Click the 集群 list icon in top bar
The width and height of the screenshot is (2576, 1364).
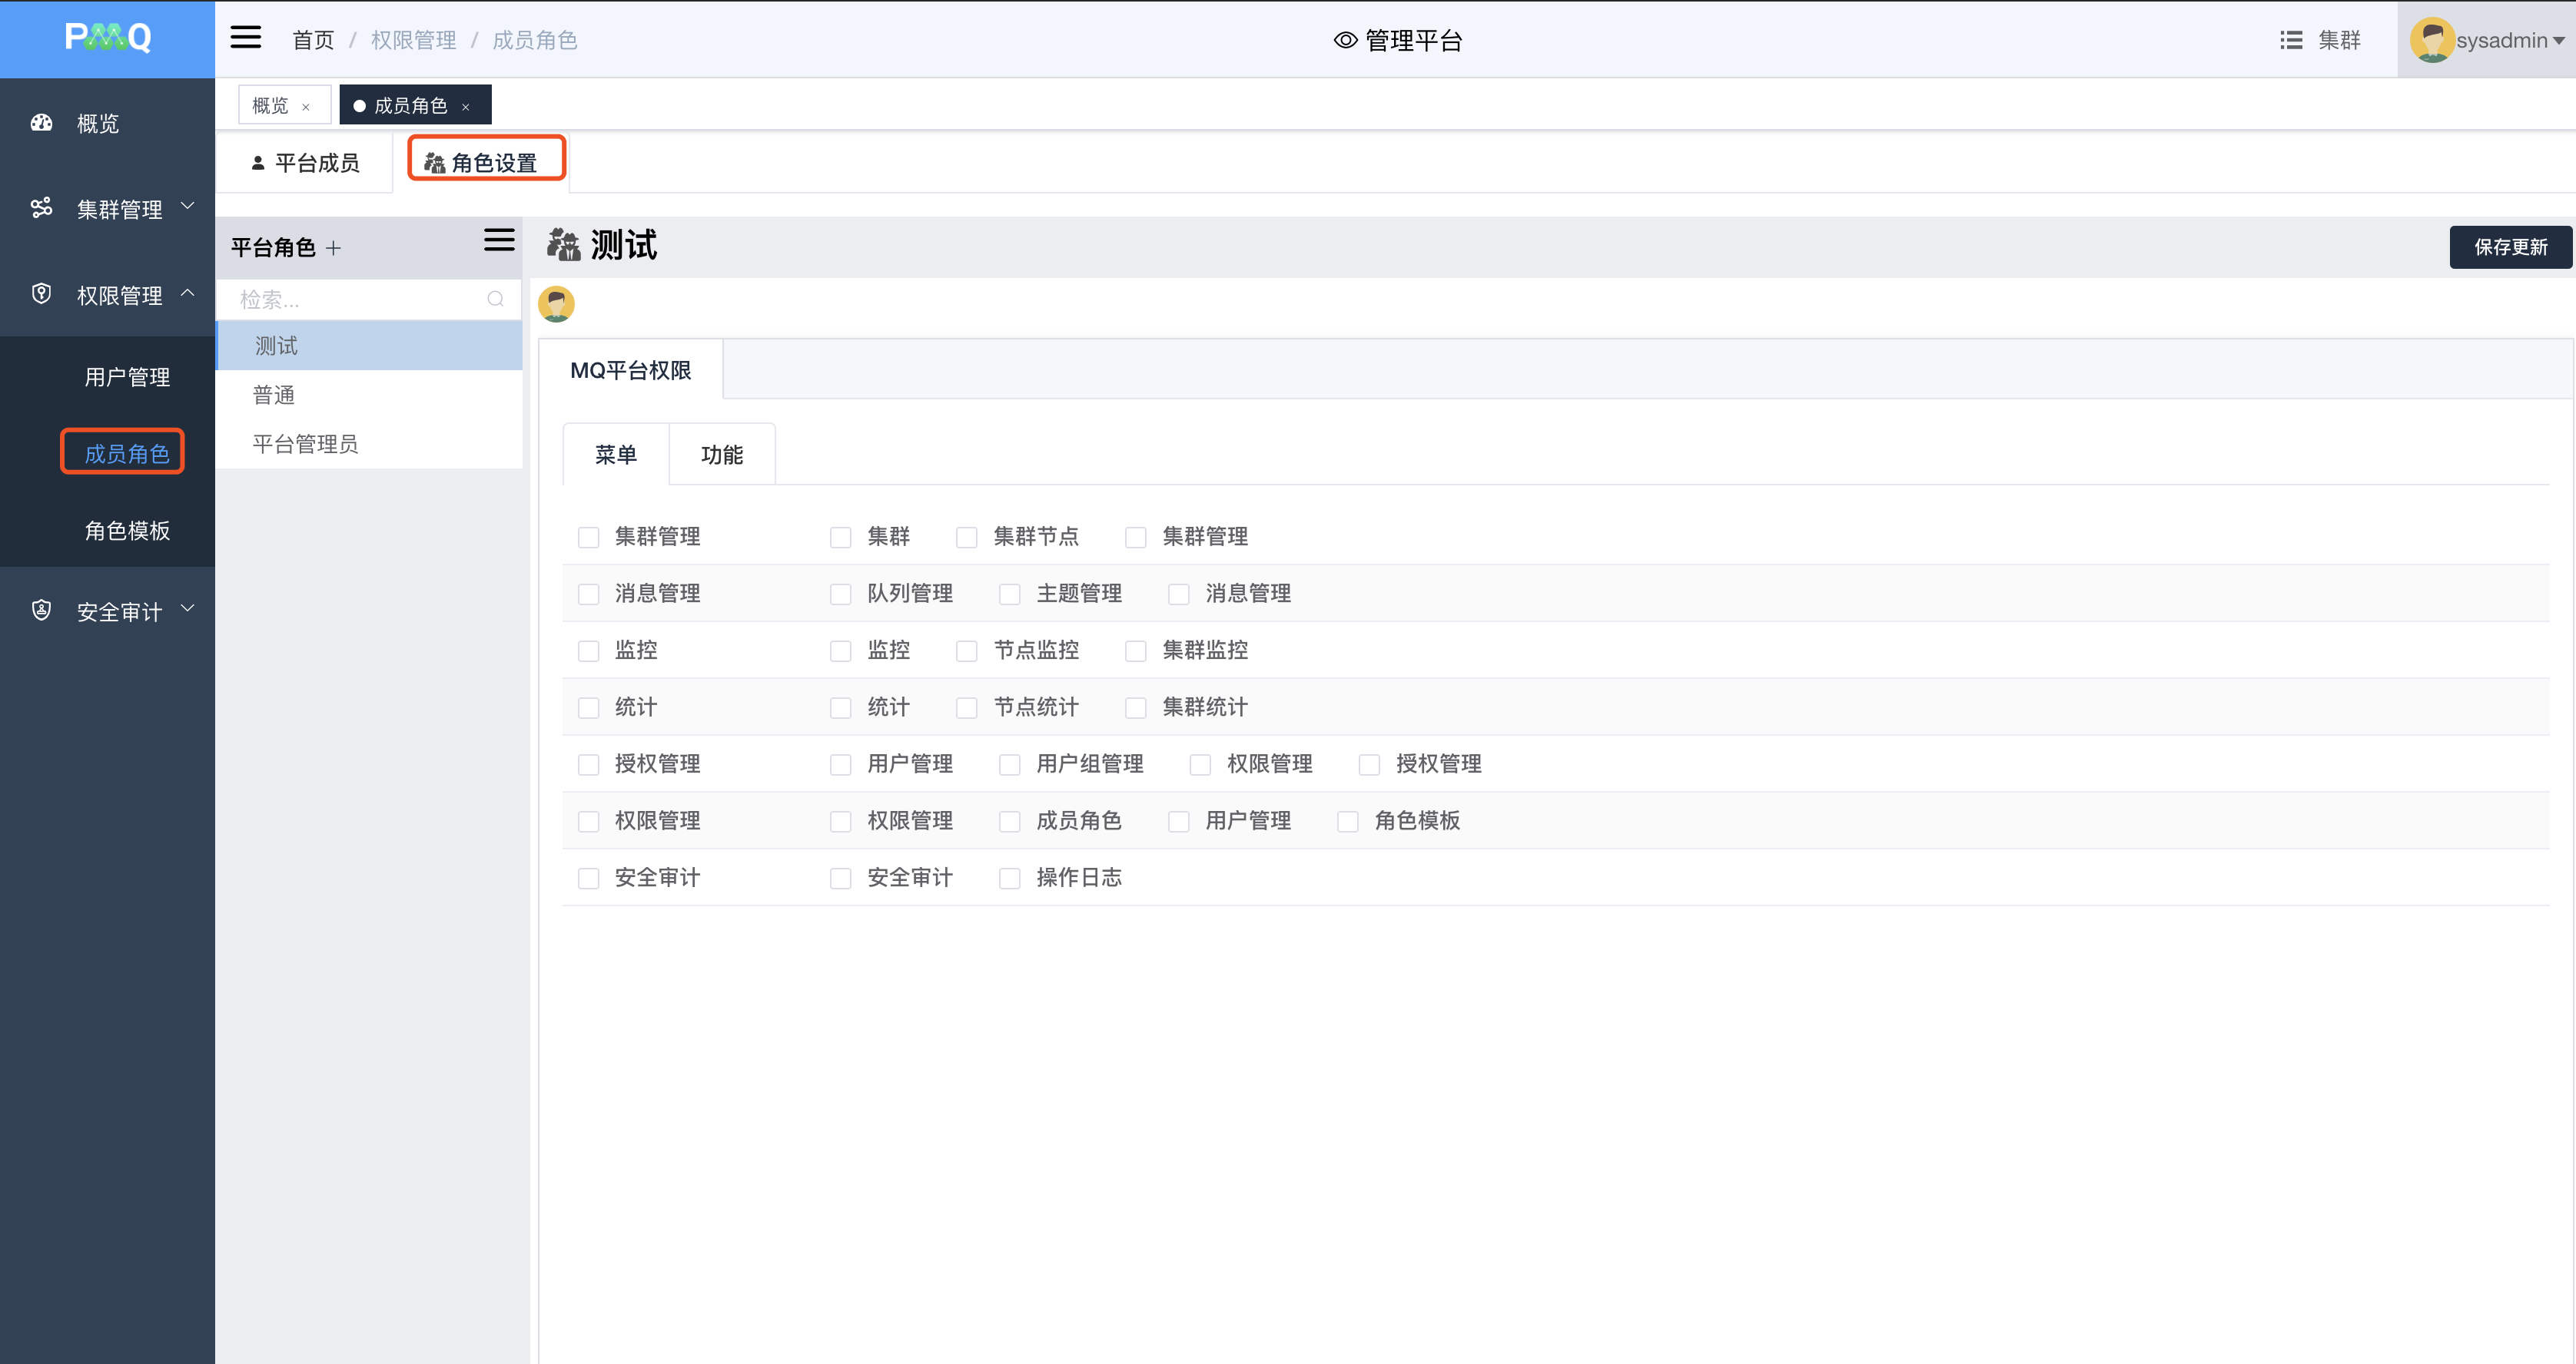click(x=2291, y=40)
